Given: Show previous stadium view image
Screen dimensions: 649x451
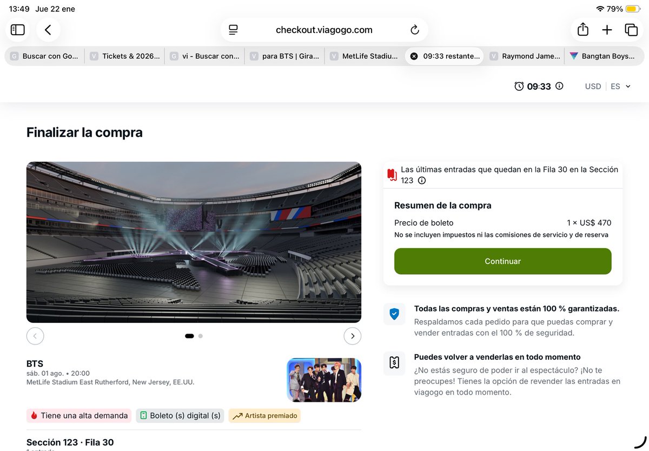Looking at the screenshot, I should pyautogui.click(x=35, y=336).
